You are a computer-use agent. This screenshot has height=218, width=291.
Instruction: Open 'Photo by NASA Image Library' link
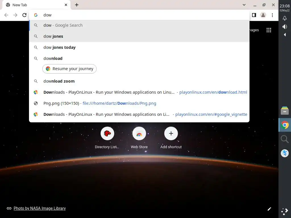pyautogui.click(x=40, y=208)
